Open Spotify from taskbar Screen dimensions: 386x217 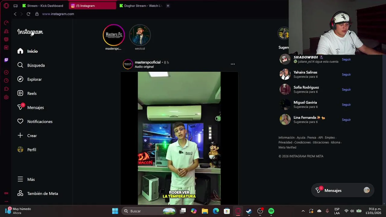coord(271,211)
